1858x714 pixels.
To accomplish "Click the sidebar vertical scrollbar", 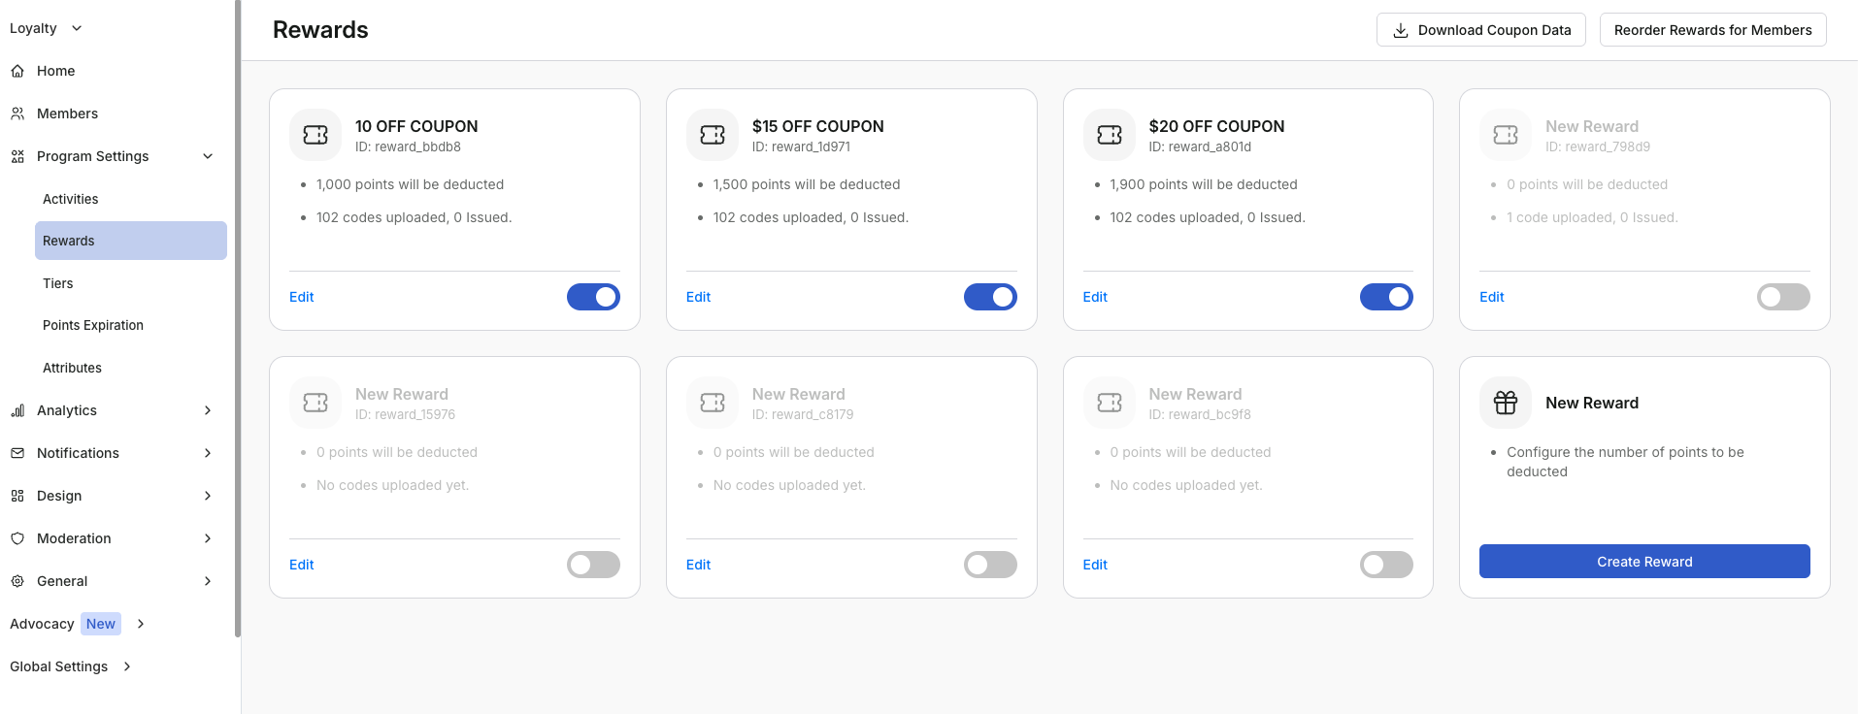I will point(238,318).
